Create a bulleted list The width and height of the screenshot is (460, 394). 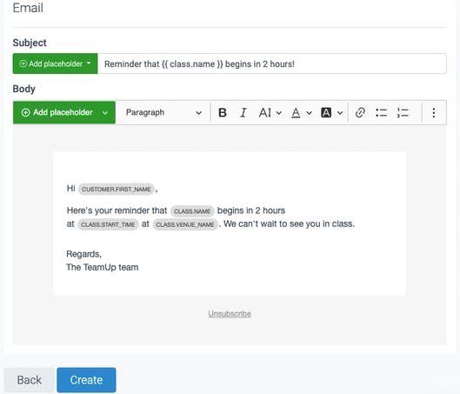click(381, 113)
